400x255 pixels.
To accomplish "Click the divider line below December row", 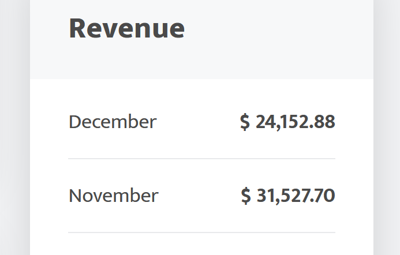I will [x=201, y=159].
